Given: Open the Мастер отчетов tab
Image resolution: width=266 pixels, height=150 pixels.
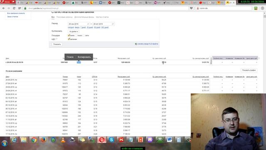Looking at the screenshot, I should tap(102, 17).
